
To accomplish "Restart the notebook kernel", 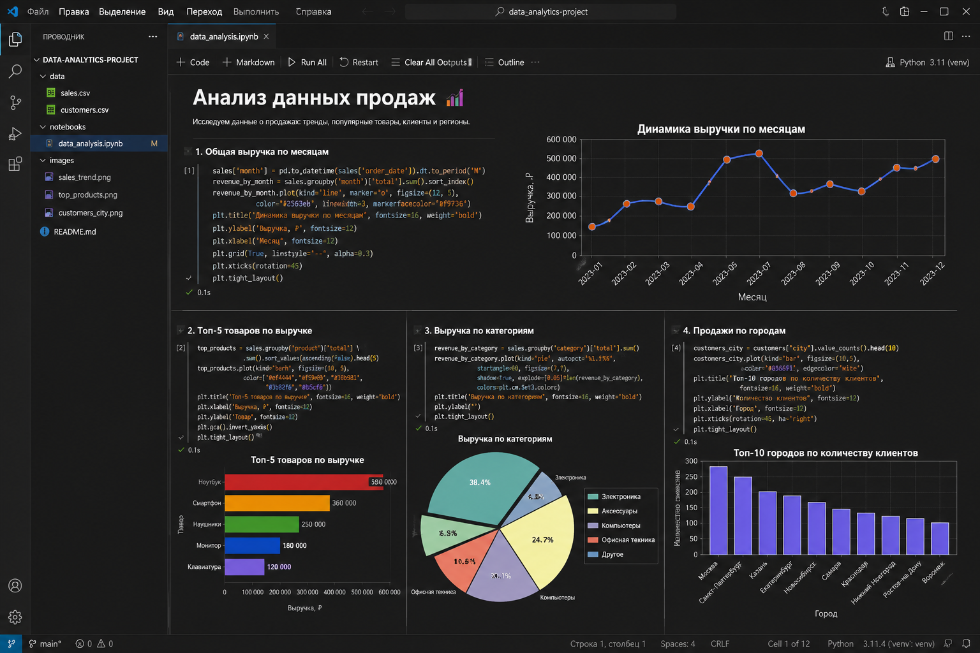I will (x=359, y=62).
